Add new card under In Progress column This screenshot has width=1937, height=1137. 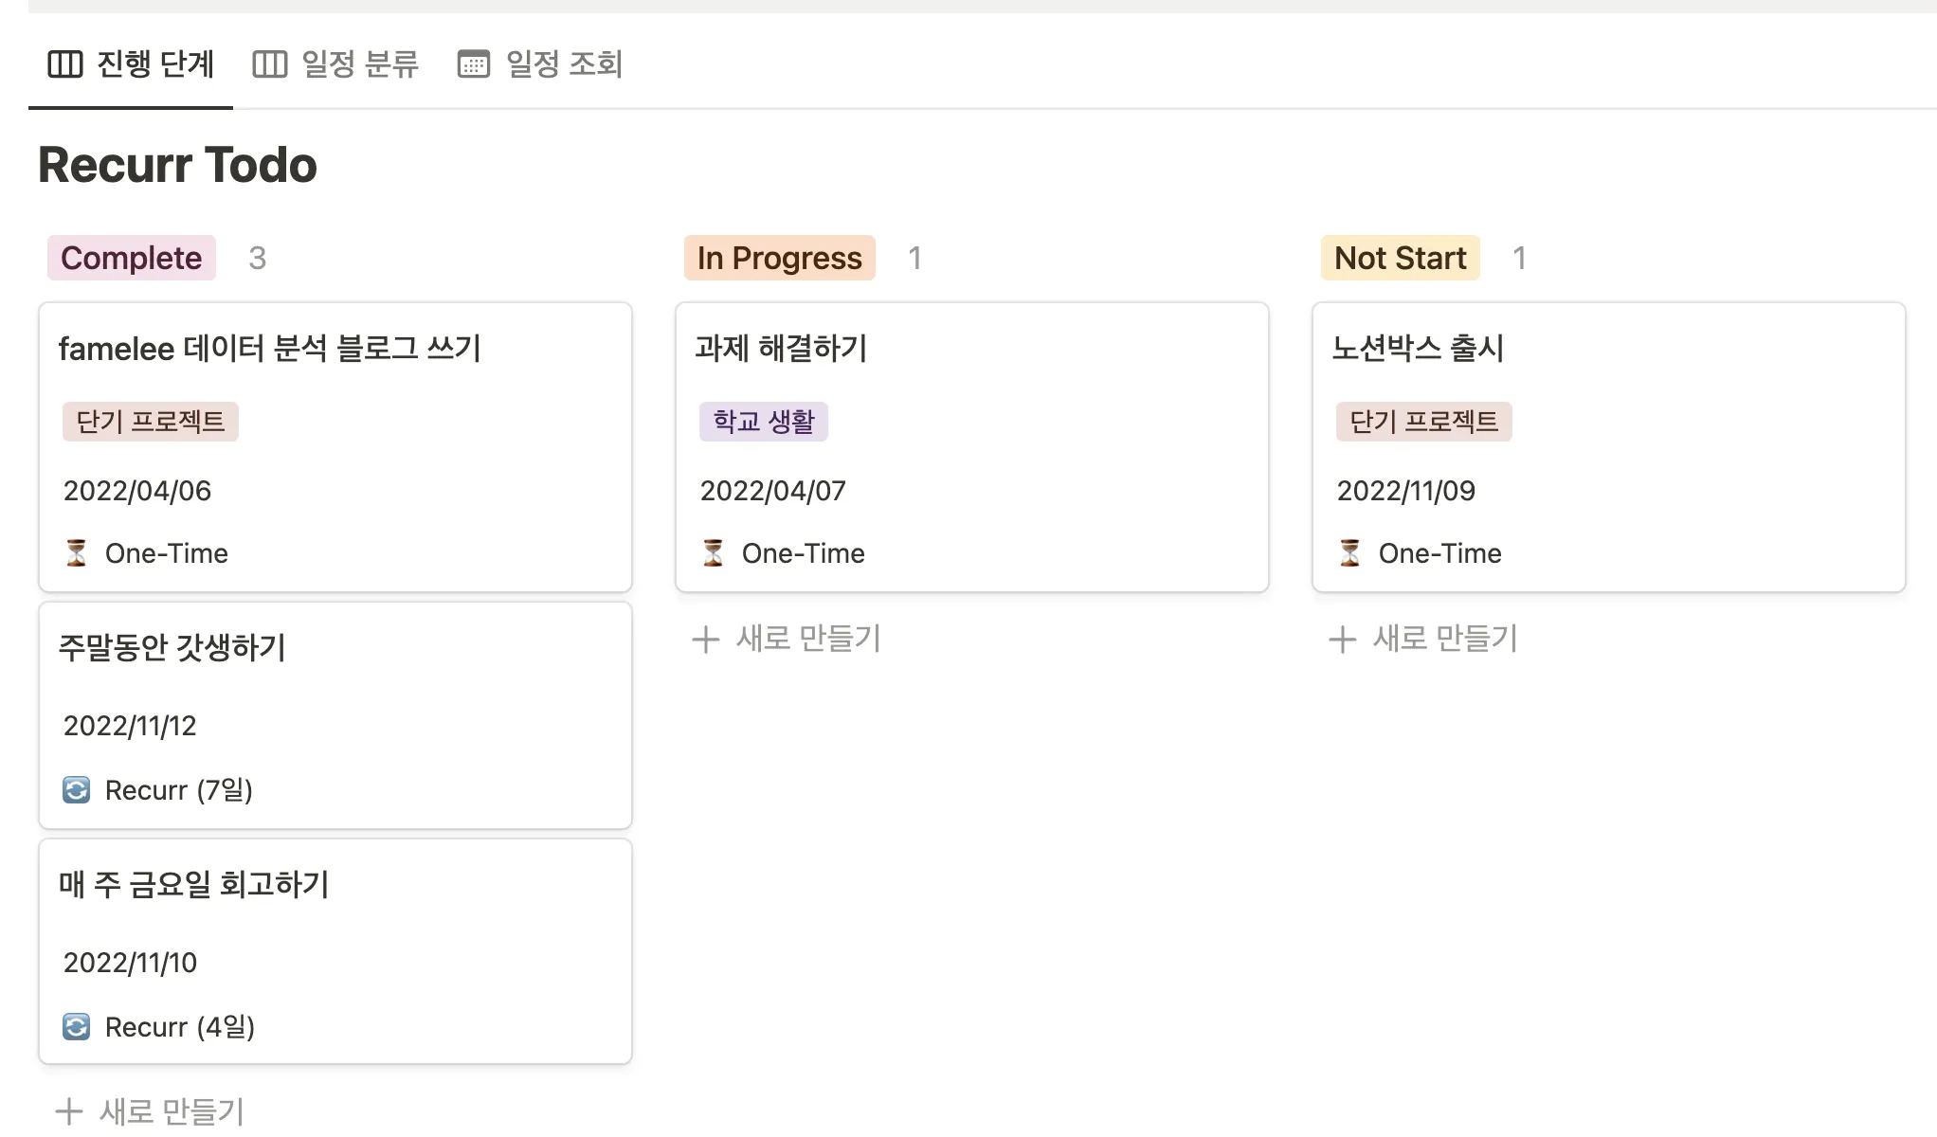(787, 640)
